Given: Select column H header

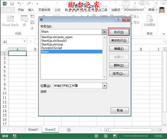Looking at the screenshot, I should tap(141, 49).
